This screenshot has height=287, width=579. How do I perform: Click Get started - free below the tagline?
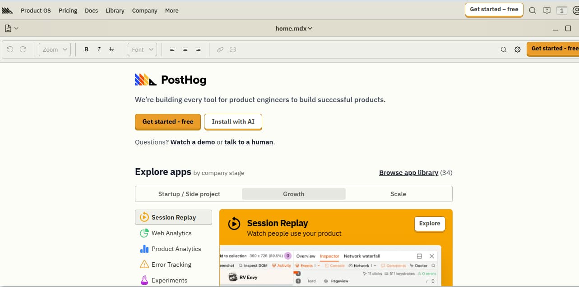coord(168,121)
